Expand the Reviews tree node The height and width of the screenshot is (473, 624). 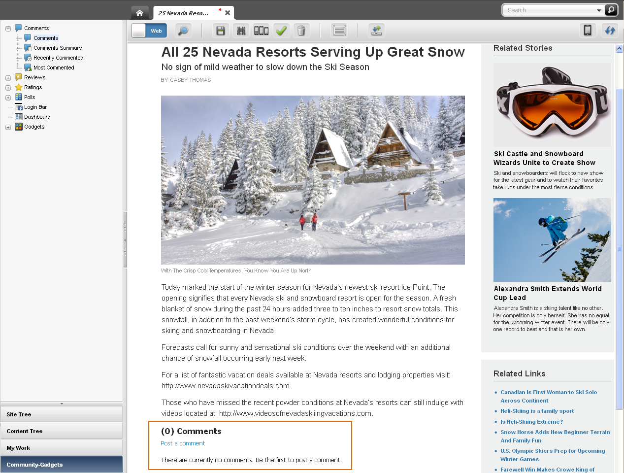(x=8, y=78)
